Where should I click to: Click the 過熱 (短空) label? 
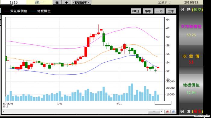point(191,10)
